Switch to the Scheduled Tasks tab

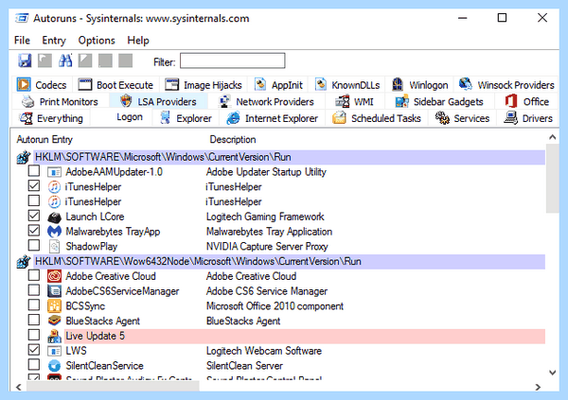(x=377, y=118)
